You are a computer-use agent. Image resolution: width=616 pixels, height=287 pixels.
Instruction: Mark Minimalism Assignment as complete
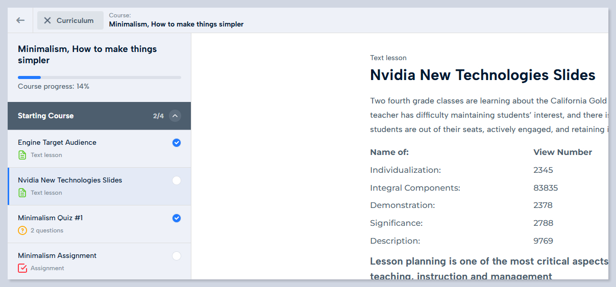[177, 256]
